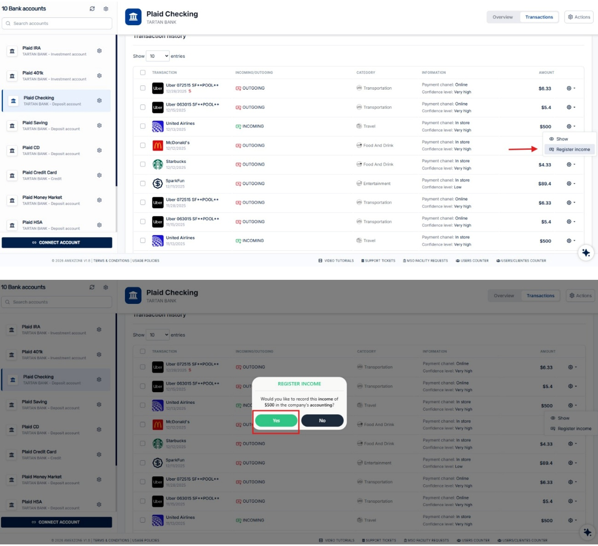Tick the select-all checkbox in the upper table header

click(x=143, y=73)
